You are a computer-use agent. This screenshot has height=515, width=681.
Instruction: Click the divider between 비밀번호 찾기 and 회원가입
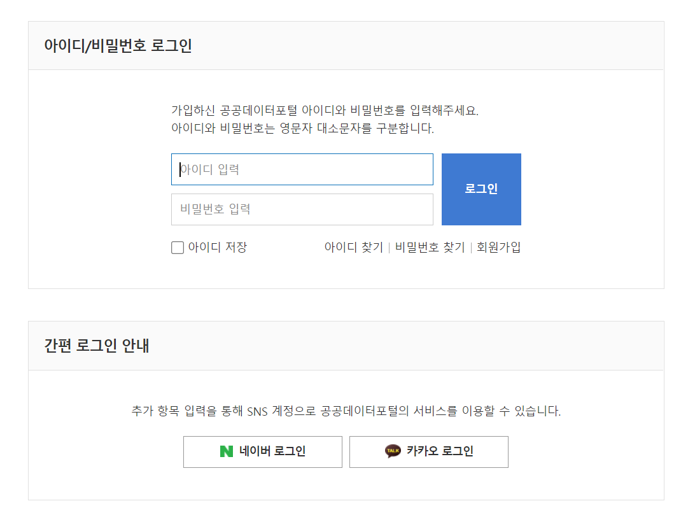click(x=471, y=248)
